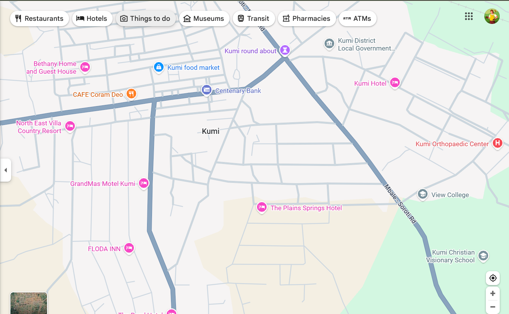Open the Google account profile menu
The width and height of the screenshot is (509, 314).
click(x=492, y=16)
